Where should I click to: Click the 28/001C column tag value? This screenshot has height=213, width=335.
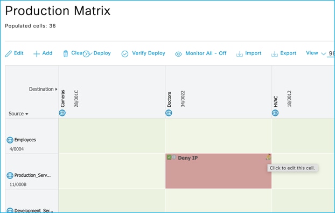click(x=76, y=99)
